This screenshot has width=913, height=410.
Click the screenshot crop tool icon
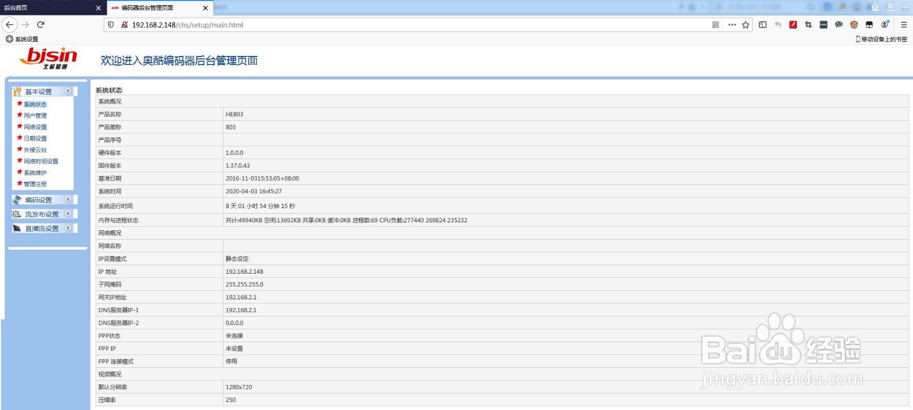(x=808, y=25)
